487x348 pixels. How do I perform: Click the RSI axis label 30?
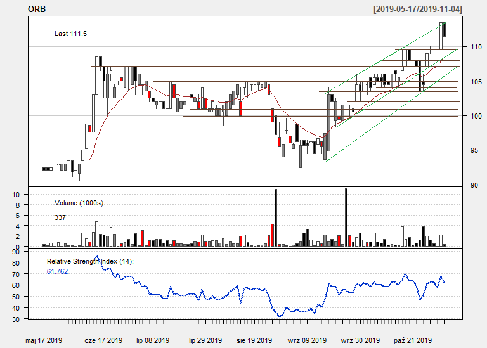[x=16, y=319]
